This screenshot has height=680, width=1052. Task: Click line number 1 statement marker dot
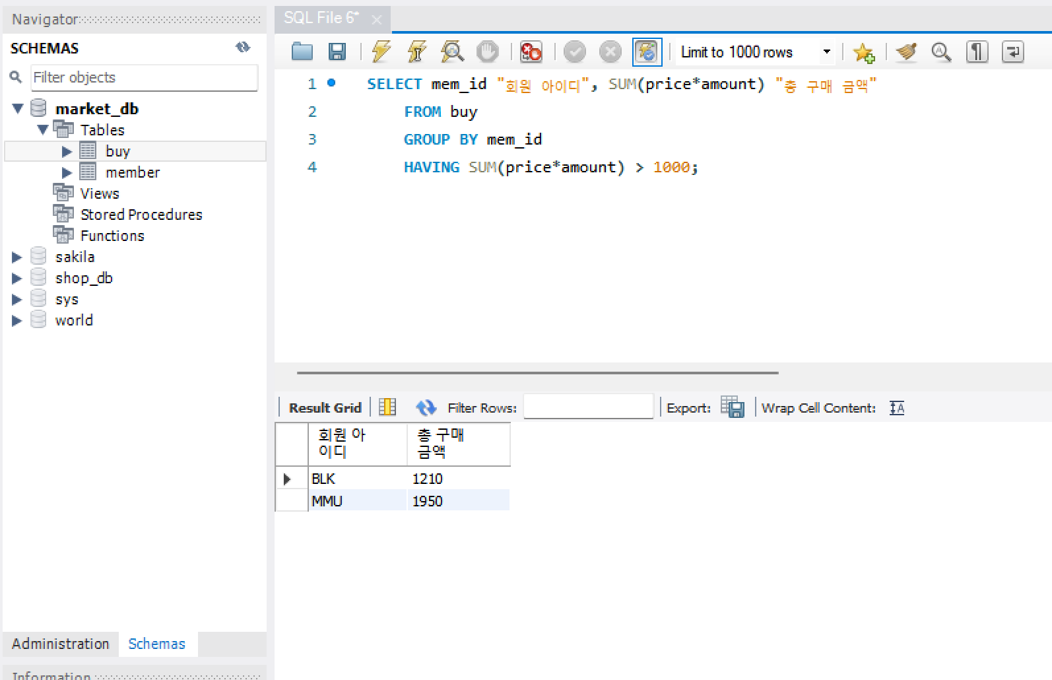(x=331, y=83)
